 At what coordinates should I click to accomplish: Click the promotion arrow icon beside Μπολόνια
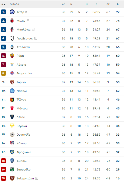click(33, 29)
